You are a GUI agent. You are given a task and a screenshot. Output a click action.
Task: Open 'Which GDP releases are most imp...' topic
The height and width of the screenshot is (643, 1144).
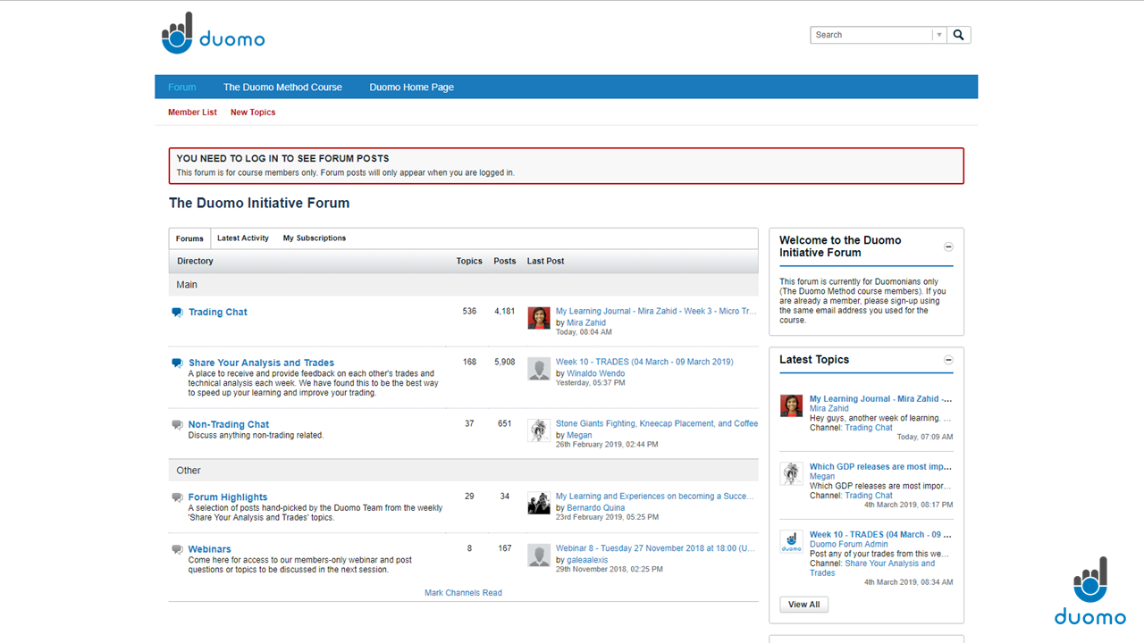point(880,467)
